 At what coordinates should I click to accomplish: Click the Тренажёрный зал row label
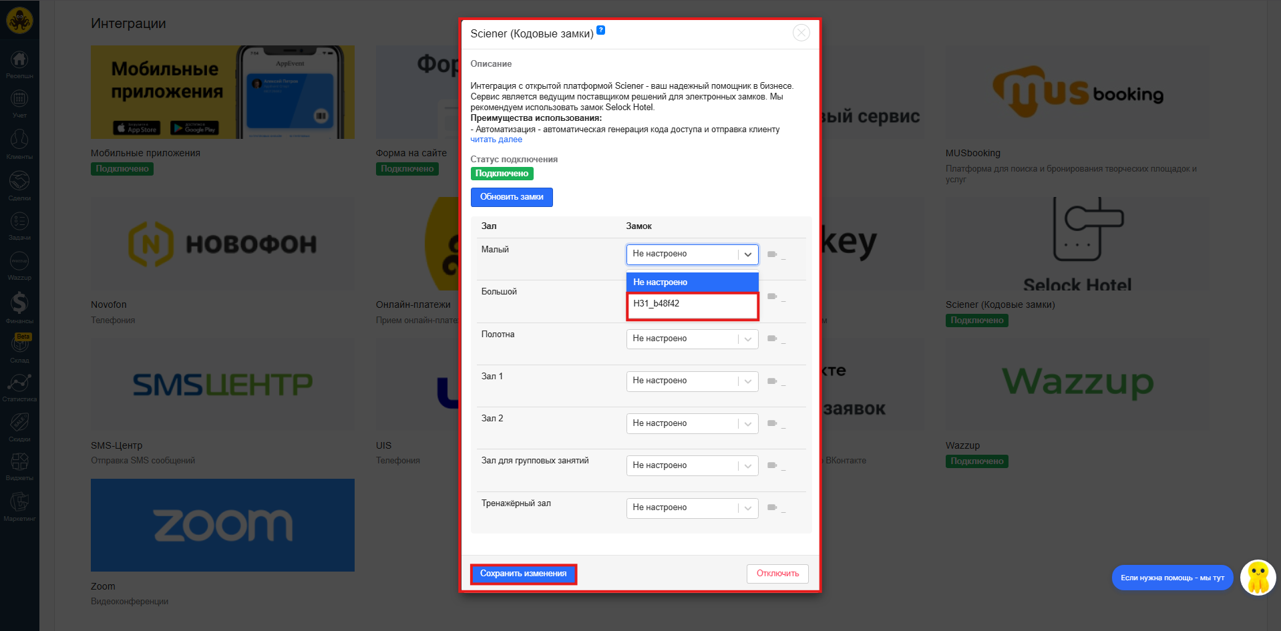pyautogui.click(x=516, y=503)
